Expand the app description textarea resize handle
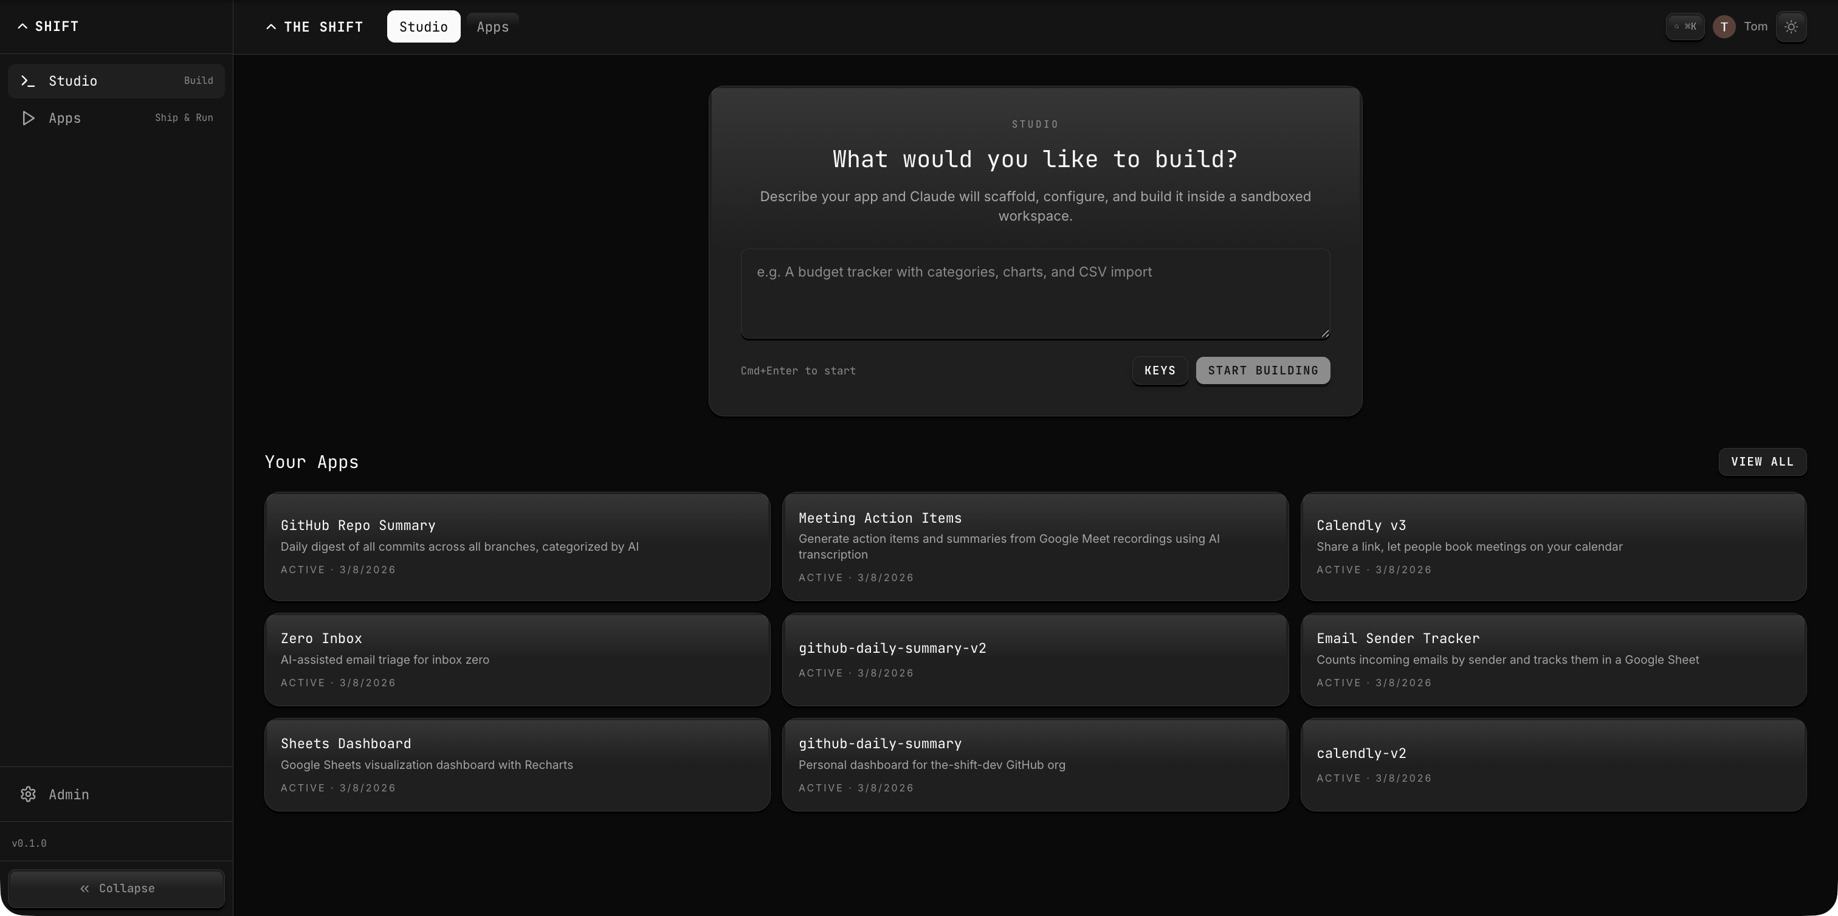1838x916 pixels. pos(1325,332)
